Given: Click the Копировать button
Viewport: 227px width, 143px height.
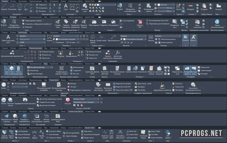Looking at the screenshot, I should click(41, 8).
